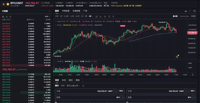
Task: Switch chart to 深度图 depth mode
Action: pos(193,16)
